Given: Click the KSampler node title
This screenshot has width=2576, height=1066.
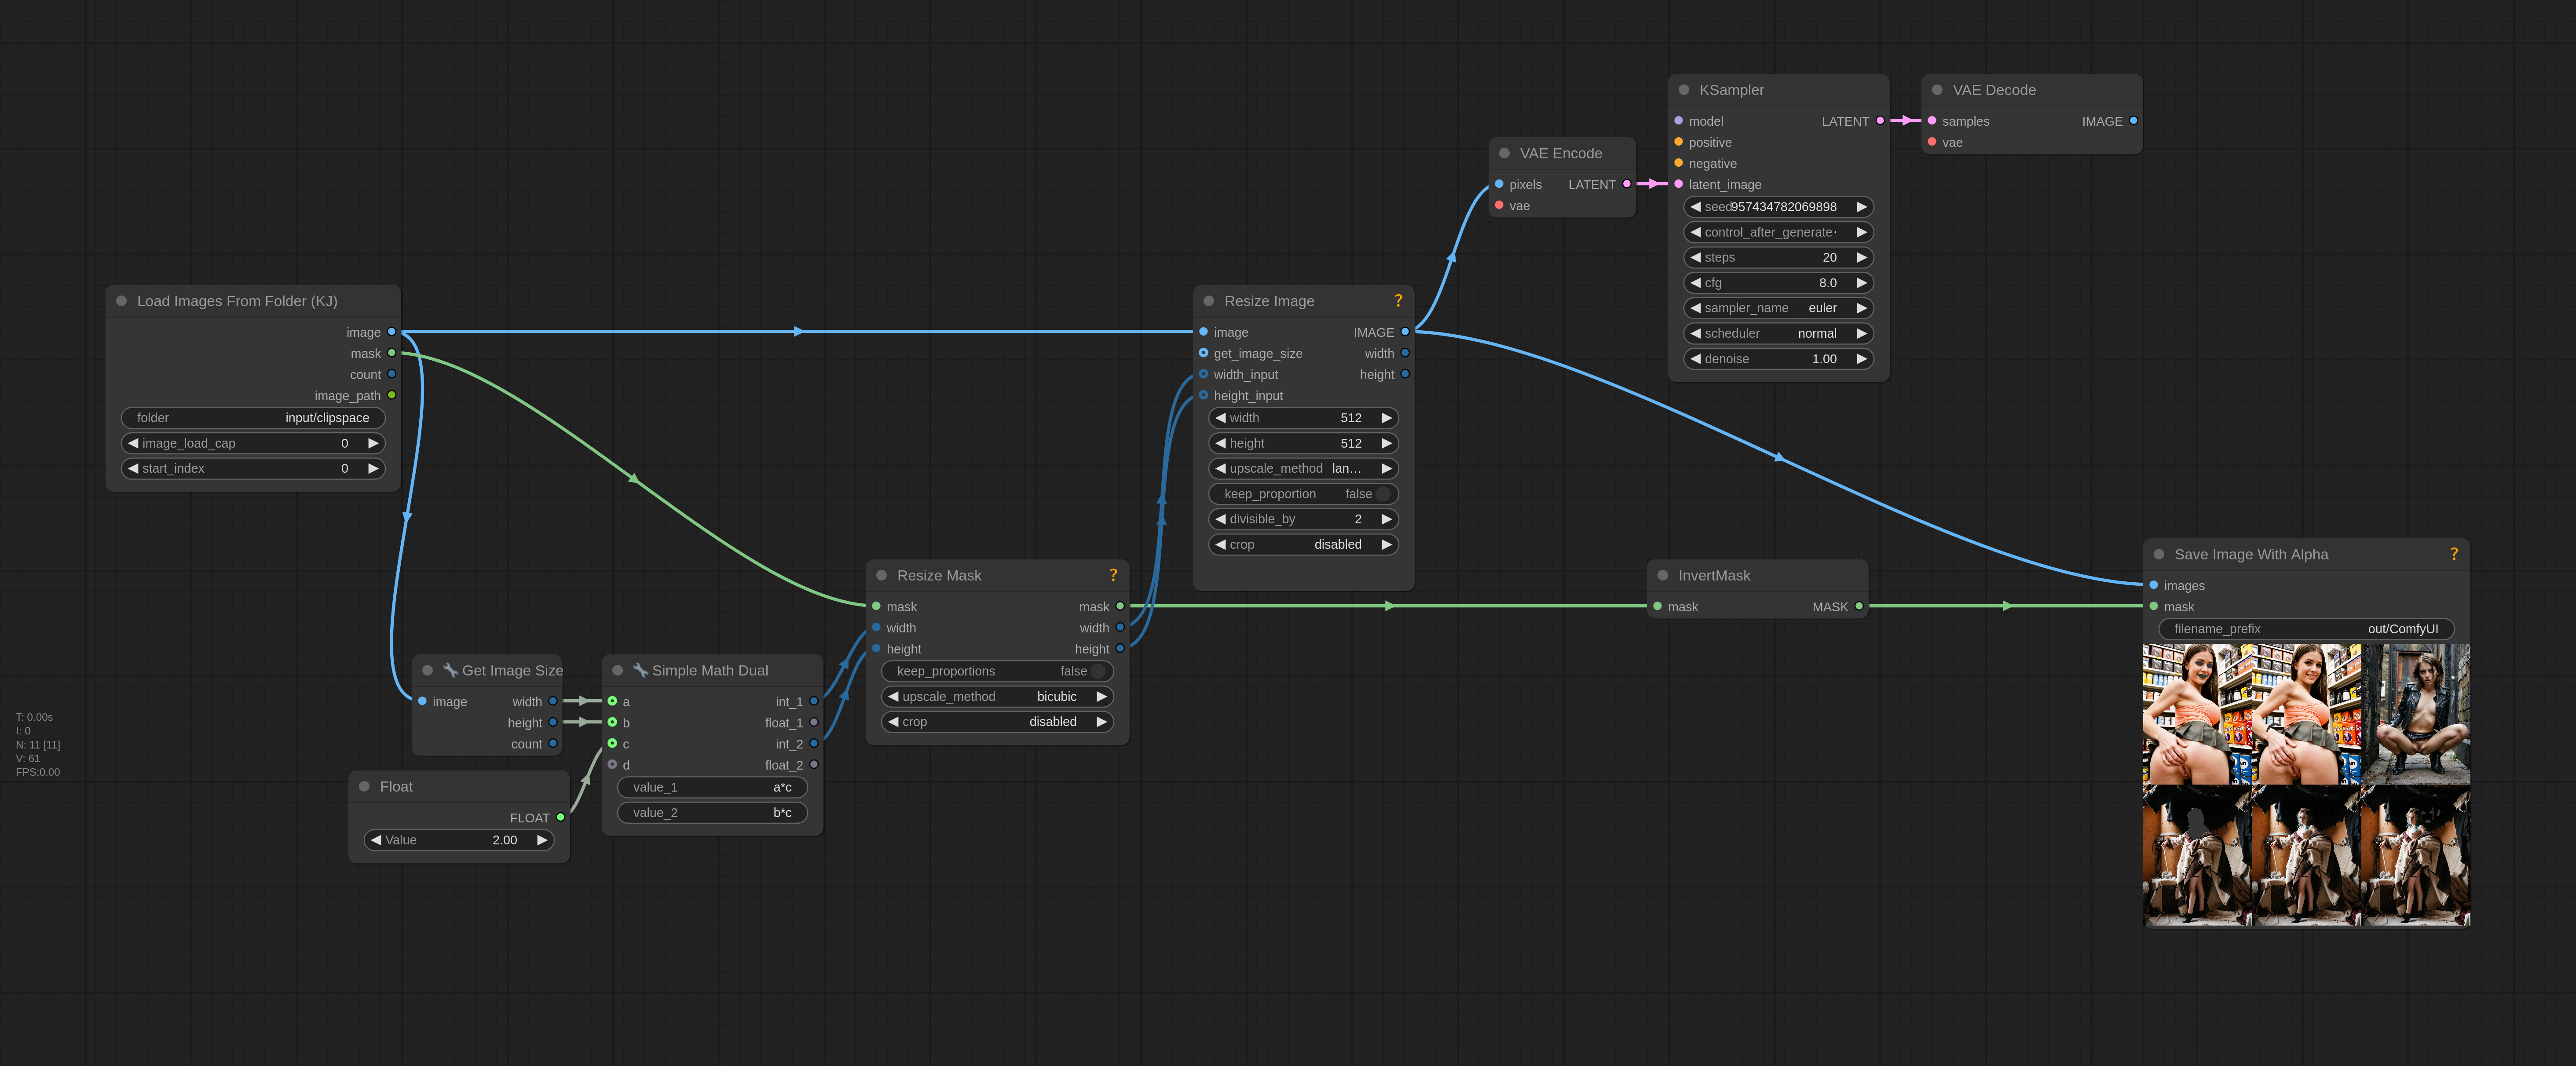Looking at the screenshot, I should [x=1731, y=90].
